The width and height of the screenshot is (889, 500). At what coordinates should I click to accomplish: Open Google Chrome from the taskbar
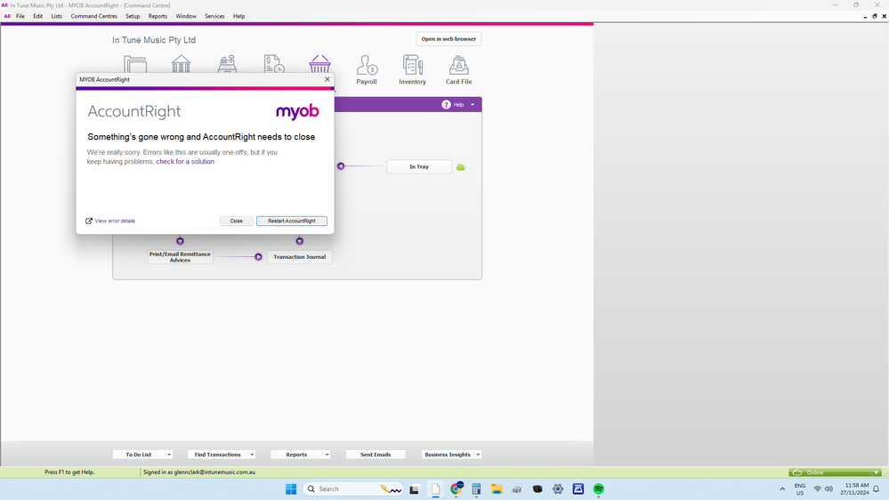[457, 489]
